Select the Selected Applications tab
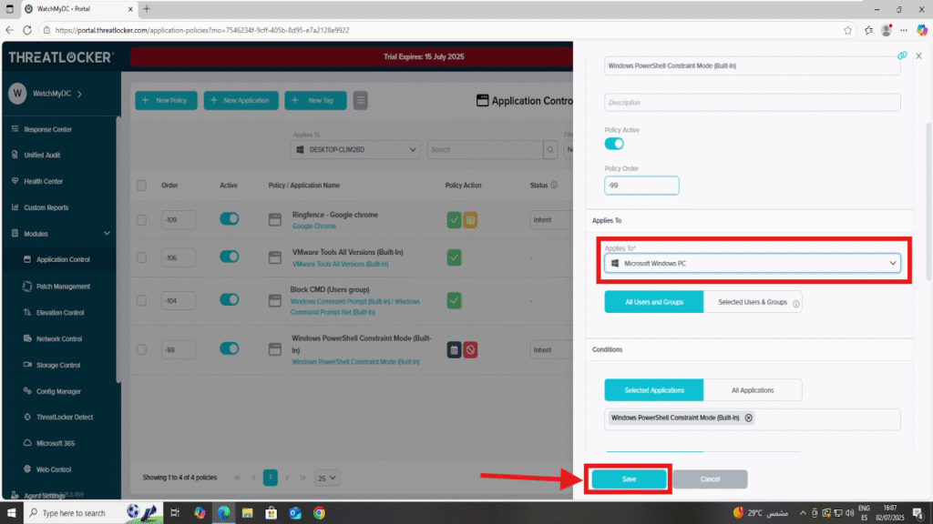933x524 pixels. pyautogui.click(x=654, y=390)
